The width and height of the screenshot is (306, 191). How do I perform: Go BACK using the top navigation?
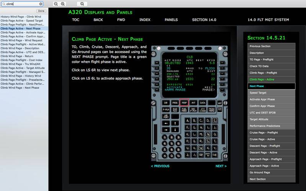(98, 20)
